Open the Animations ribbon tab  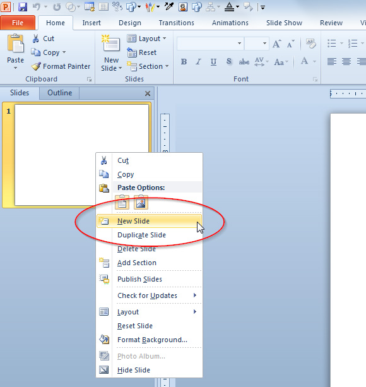(230, 23)
